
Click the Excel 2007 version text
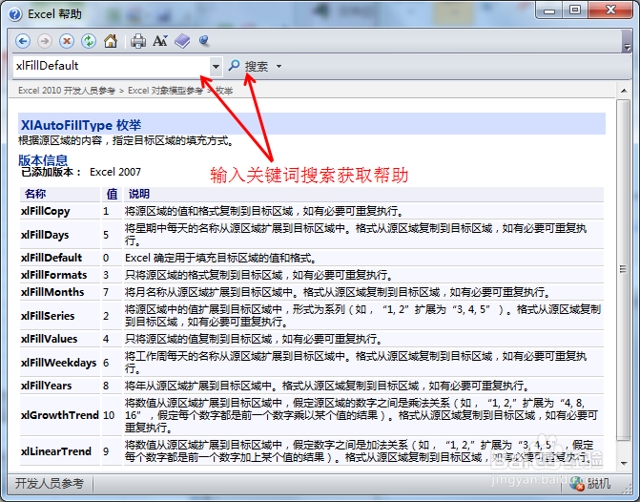pos(115,172)
